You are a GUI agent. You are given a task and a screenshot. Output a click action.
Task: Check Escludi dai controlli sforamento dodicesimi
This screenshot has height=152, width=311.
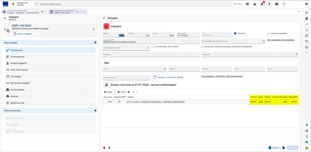[x=202, y=47]
